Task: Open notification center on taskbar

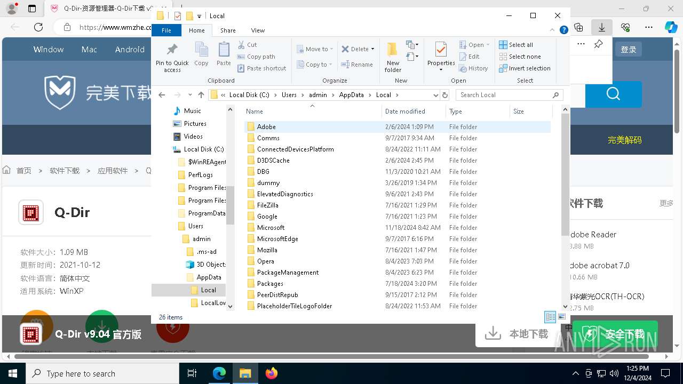Action: (x=665, y=373)
